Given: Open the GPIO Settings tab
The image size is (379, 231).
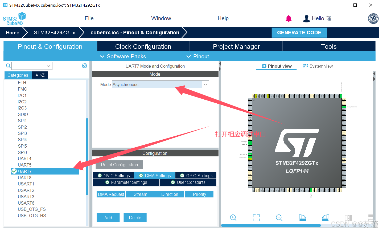Looking at the screenshot, I should point(196,176).
